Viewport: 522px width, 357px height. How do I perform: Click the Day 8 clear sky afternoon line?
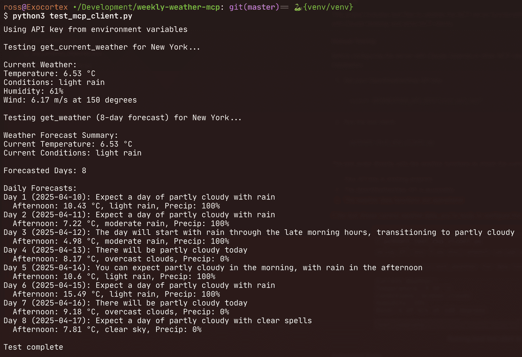click(x=107, y=330)
